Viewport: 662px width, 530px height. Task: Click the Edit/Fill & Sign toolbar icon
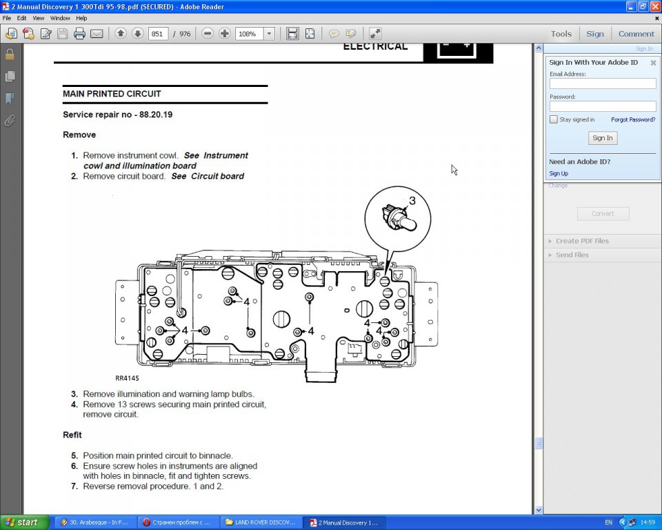click(x=46, y=34)
